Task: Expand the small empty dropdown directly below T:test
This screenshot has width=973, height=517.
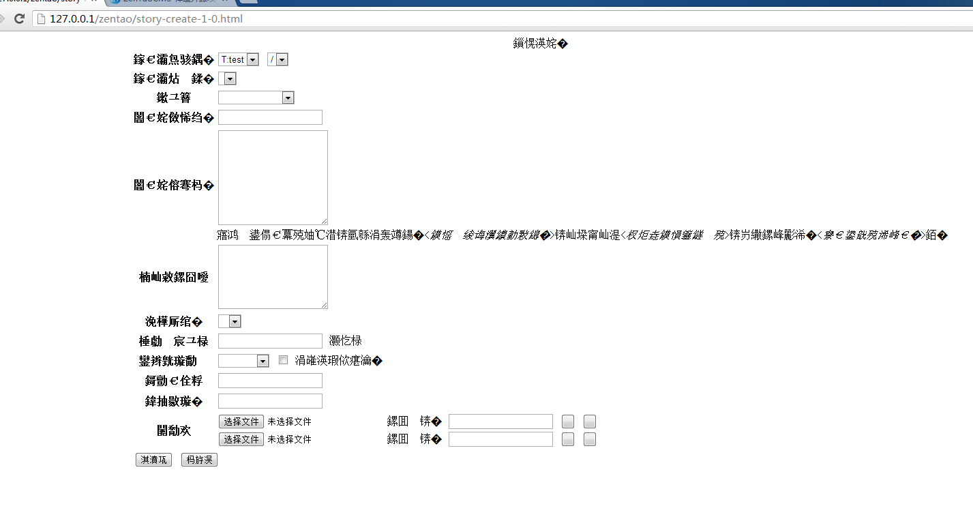Action: point(227,79)
